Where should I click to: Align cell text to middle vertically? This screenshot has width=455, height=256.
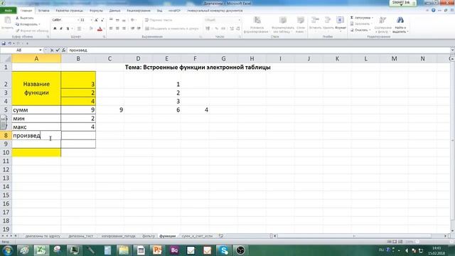point(117,20)
